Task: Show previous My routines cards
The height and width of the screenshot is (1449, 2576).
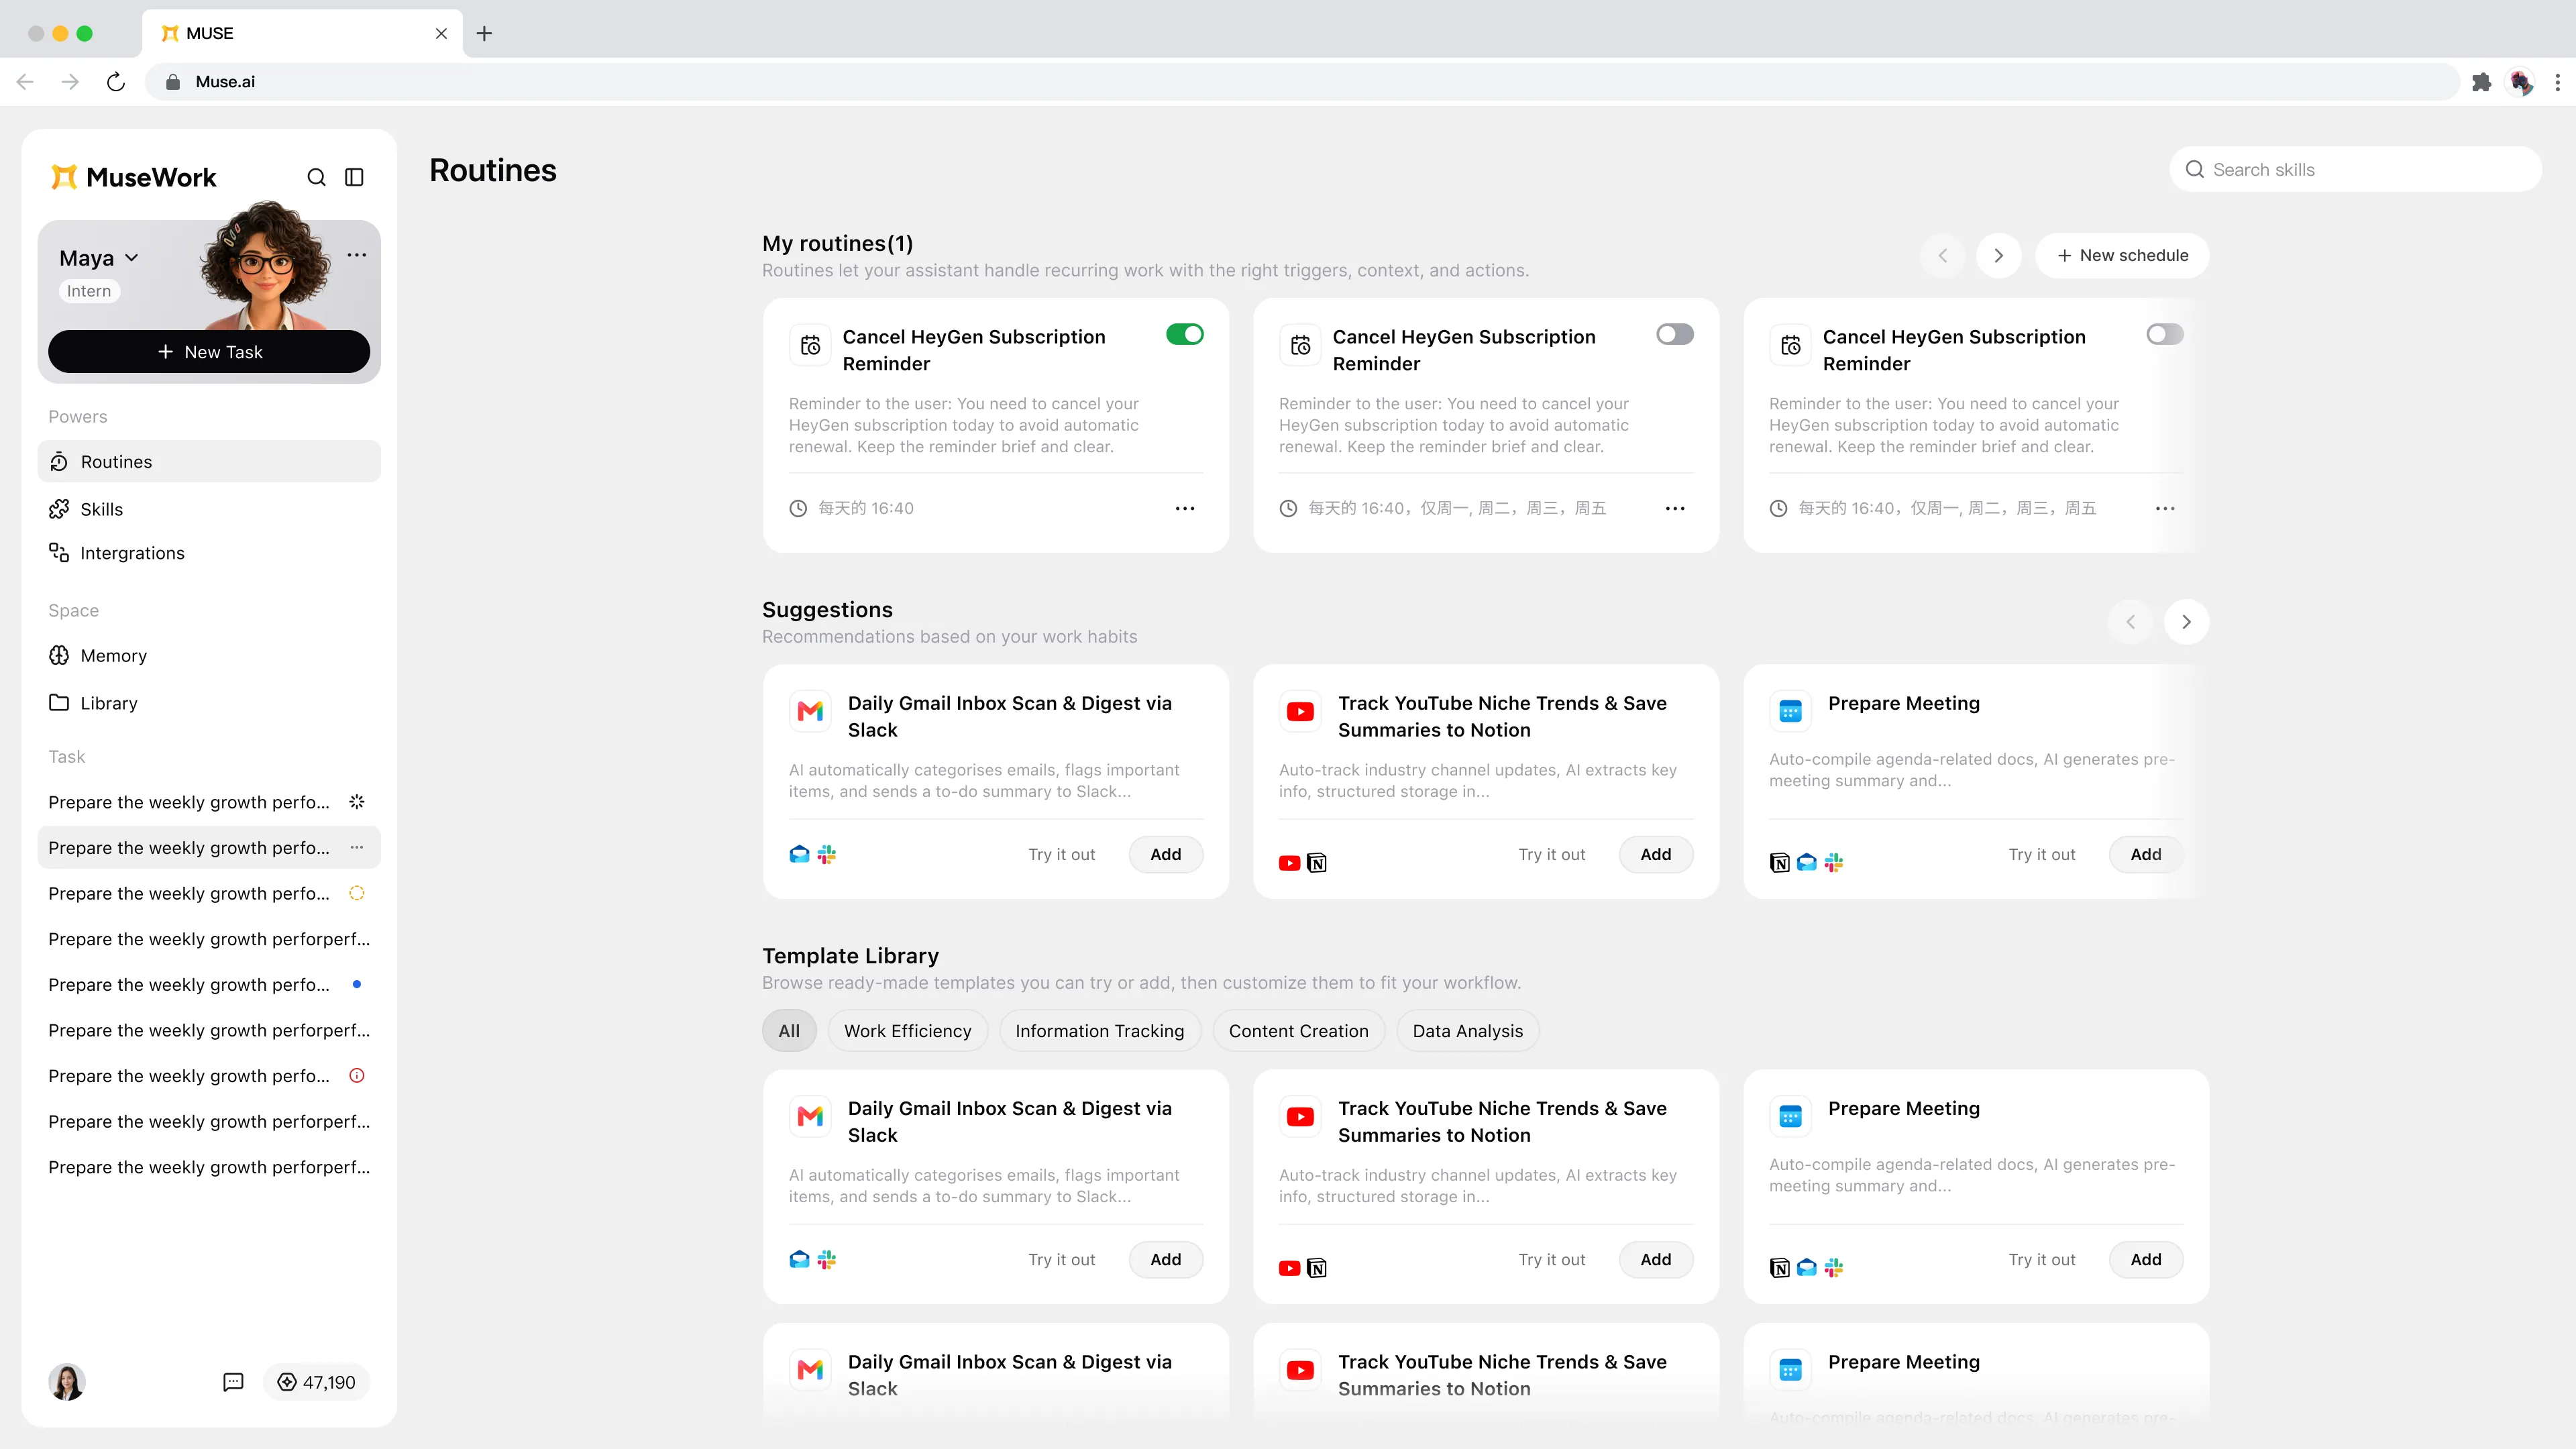Action: click(x=1942, y=255)
